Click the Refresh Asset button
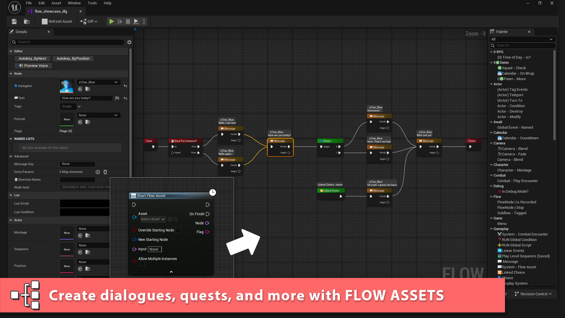 (57, 21)
